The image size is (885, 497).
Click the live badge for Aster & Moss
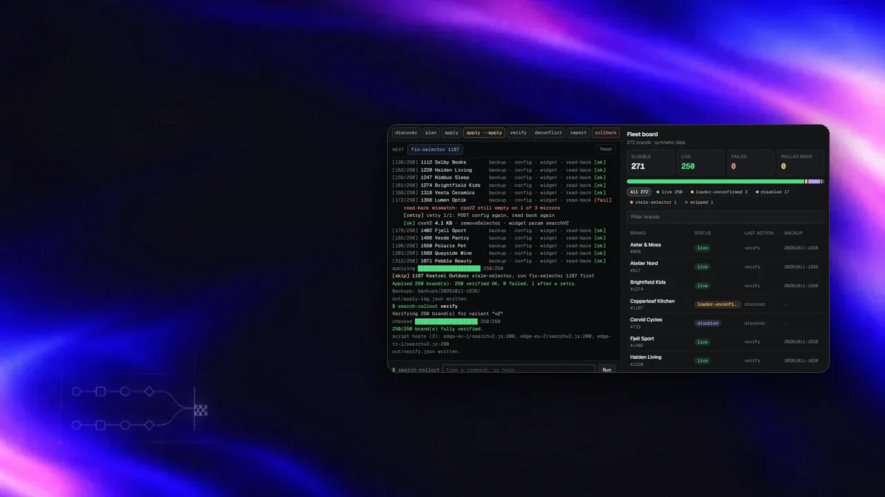702,248
